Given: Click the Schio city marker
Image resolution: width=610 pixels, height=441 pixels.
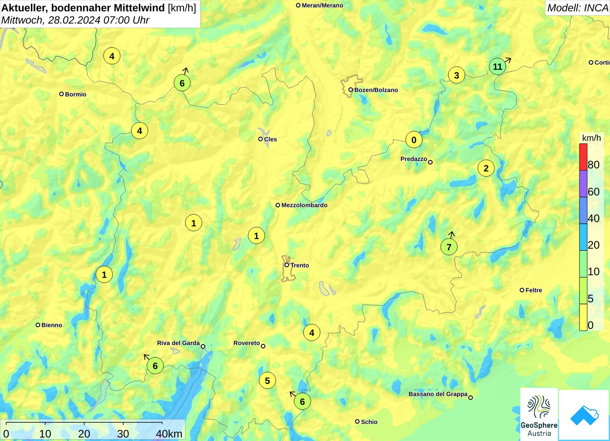Looking at the screenshot, I should (x=357, y=421).
